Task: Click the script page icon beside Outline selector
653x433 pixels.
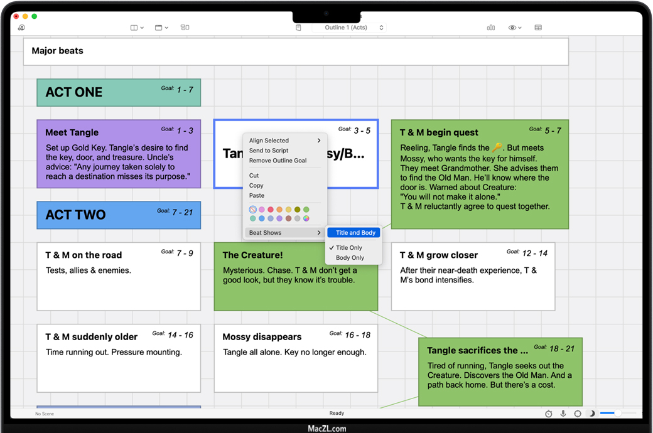Action: click(x=298, y=28)
